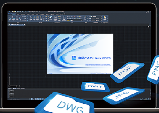The image size is (159, 113).
Task: Open the 2D Drafting & Annotation workspace dropdown
Action: tap(34, 12)
